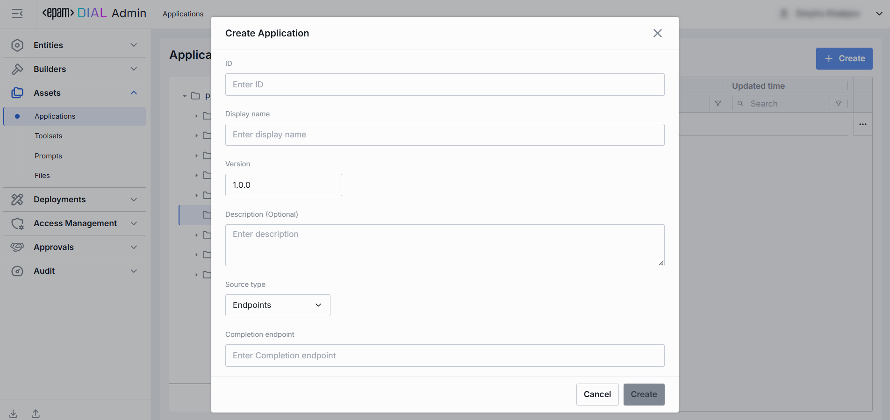Click the Approvals handshake icon
Screen dimensions: 890x420
point(17,247)
